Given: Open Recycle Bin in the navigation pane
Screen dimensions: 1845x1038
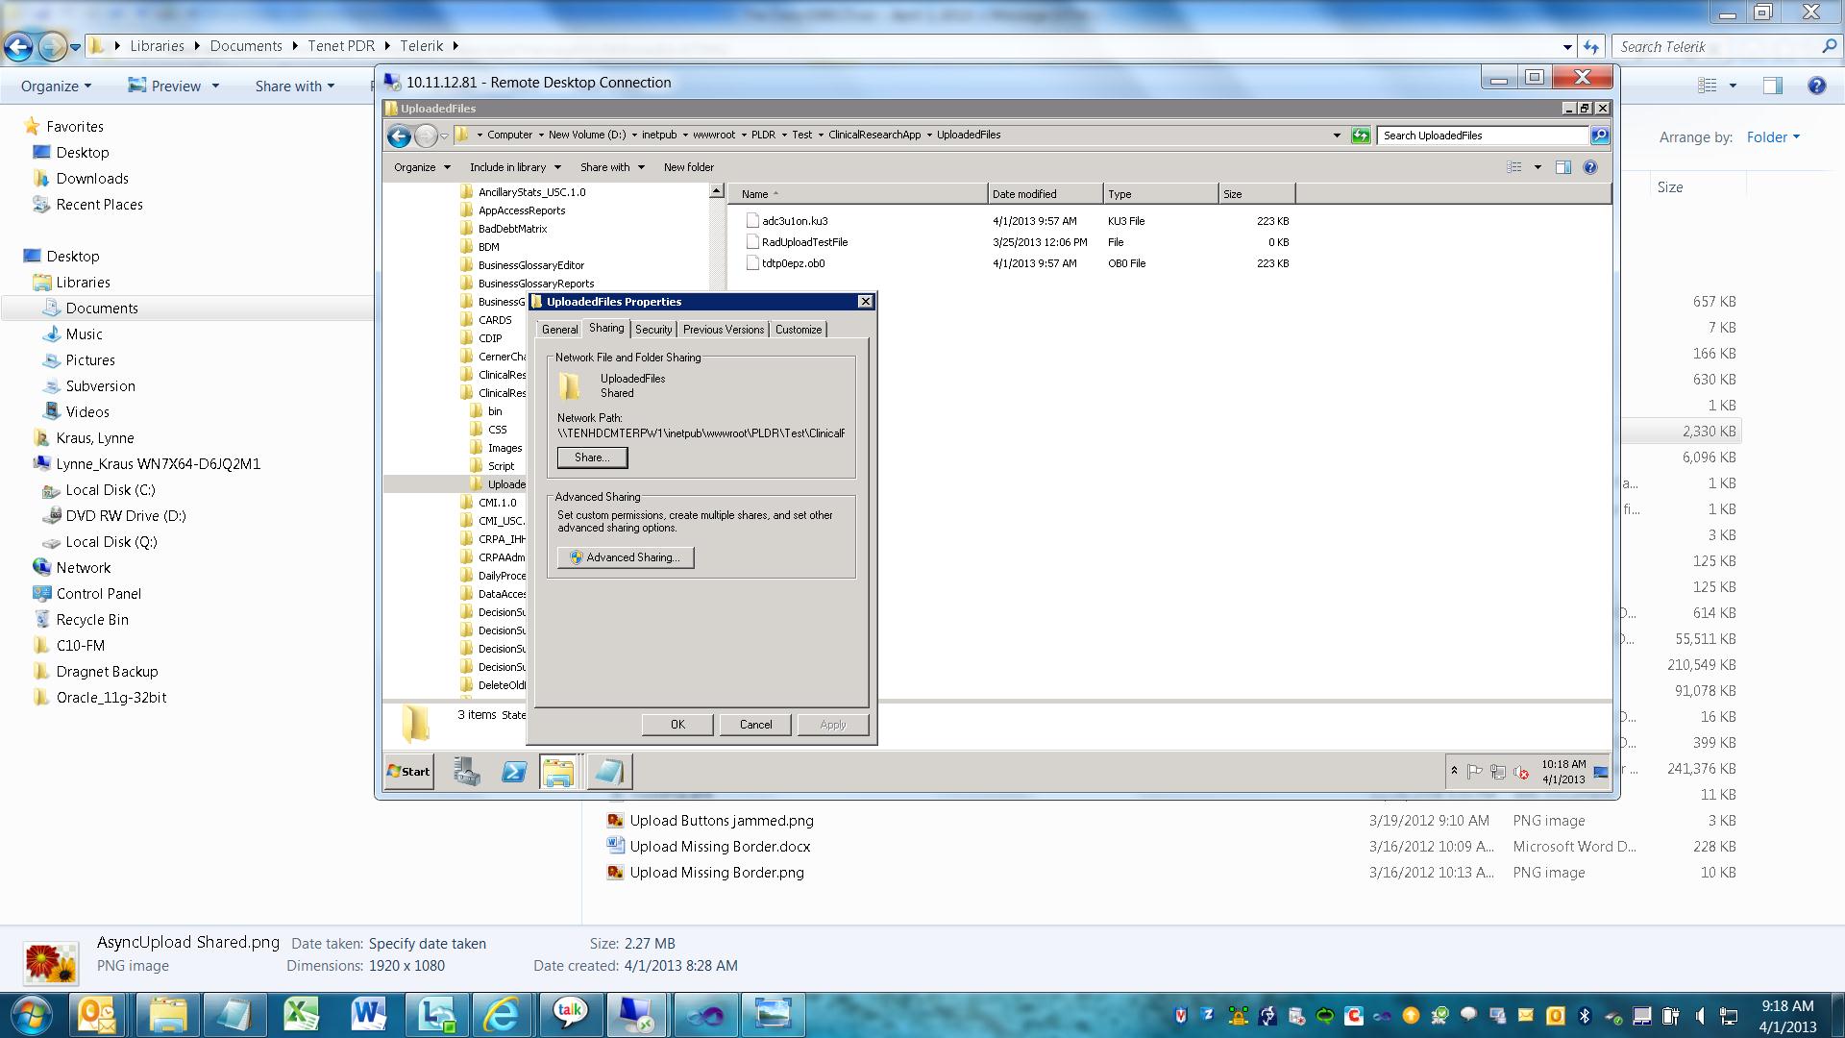Looking at the screenshot, I should 92,620.
